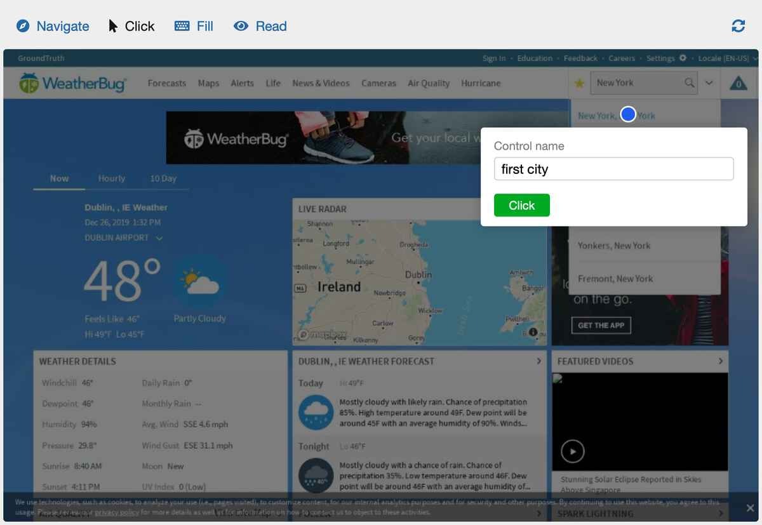Open the Hurricane menu item
The width and height of the screenshot is (762, 525).
(481, 83)
